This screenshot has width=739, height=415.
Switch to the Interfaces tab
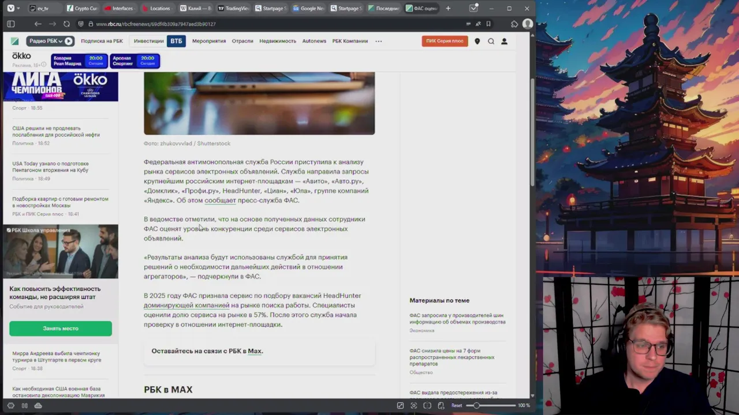pyautogui.click(x=120, y=8)
